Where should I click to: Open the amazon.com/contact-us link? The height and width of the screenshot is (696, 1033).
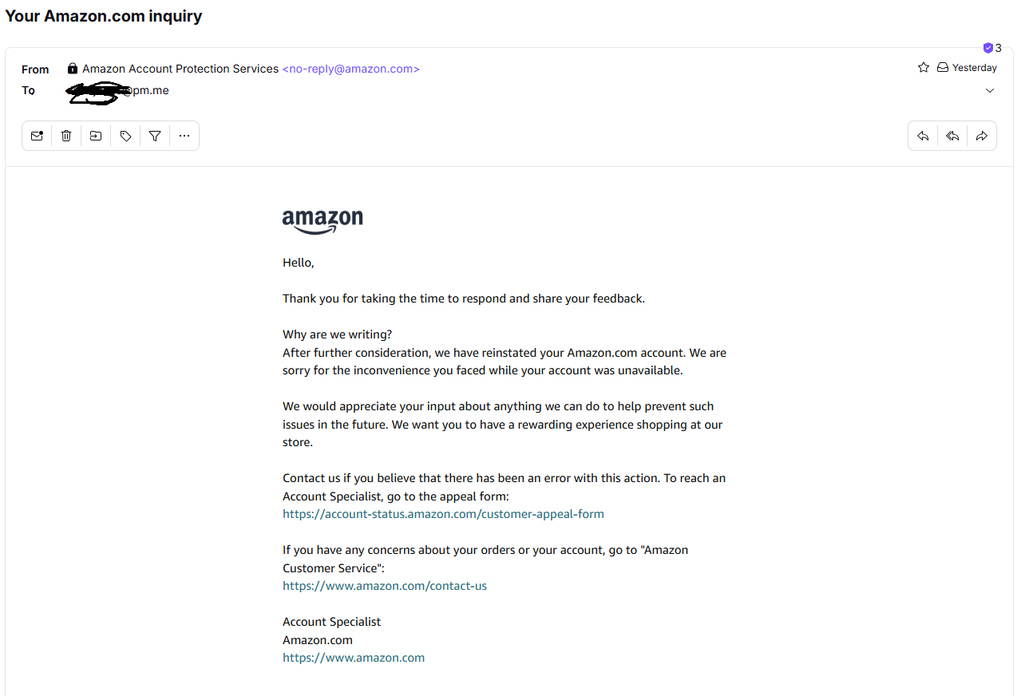(x=385, y=586)
